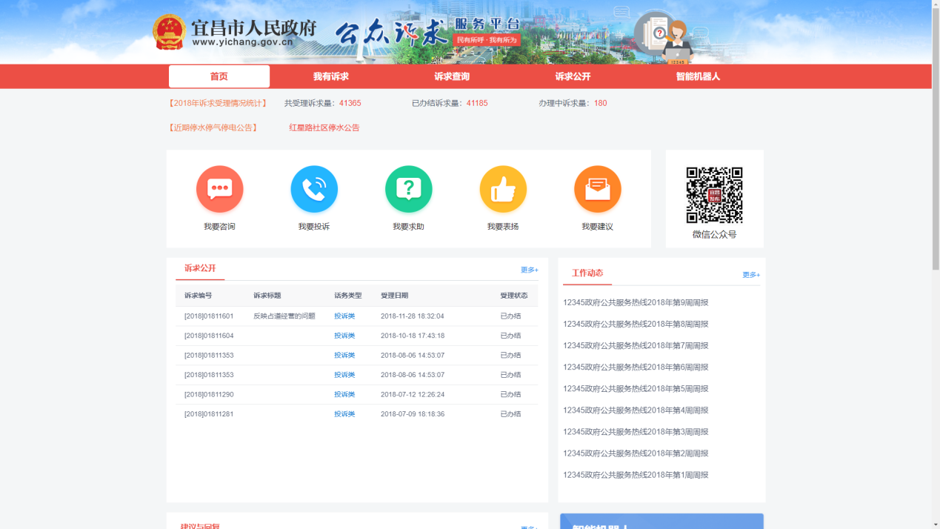Open 12345政府公共服务热线2018年第7周周报

point(636,345)
